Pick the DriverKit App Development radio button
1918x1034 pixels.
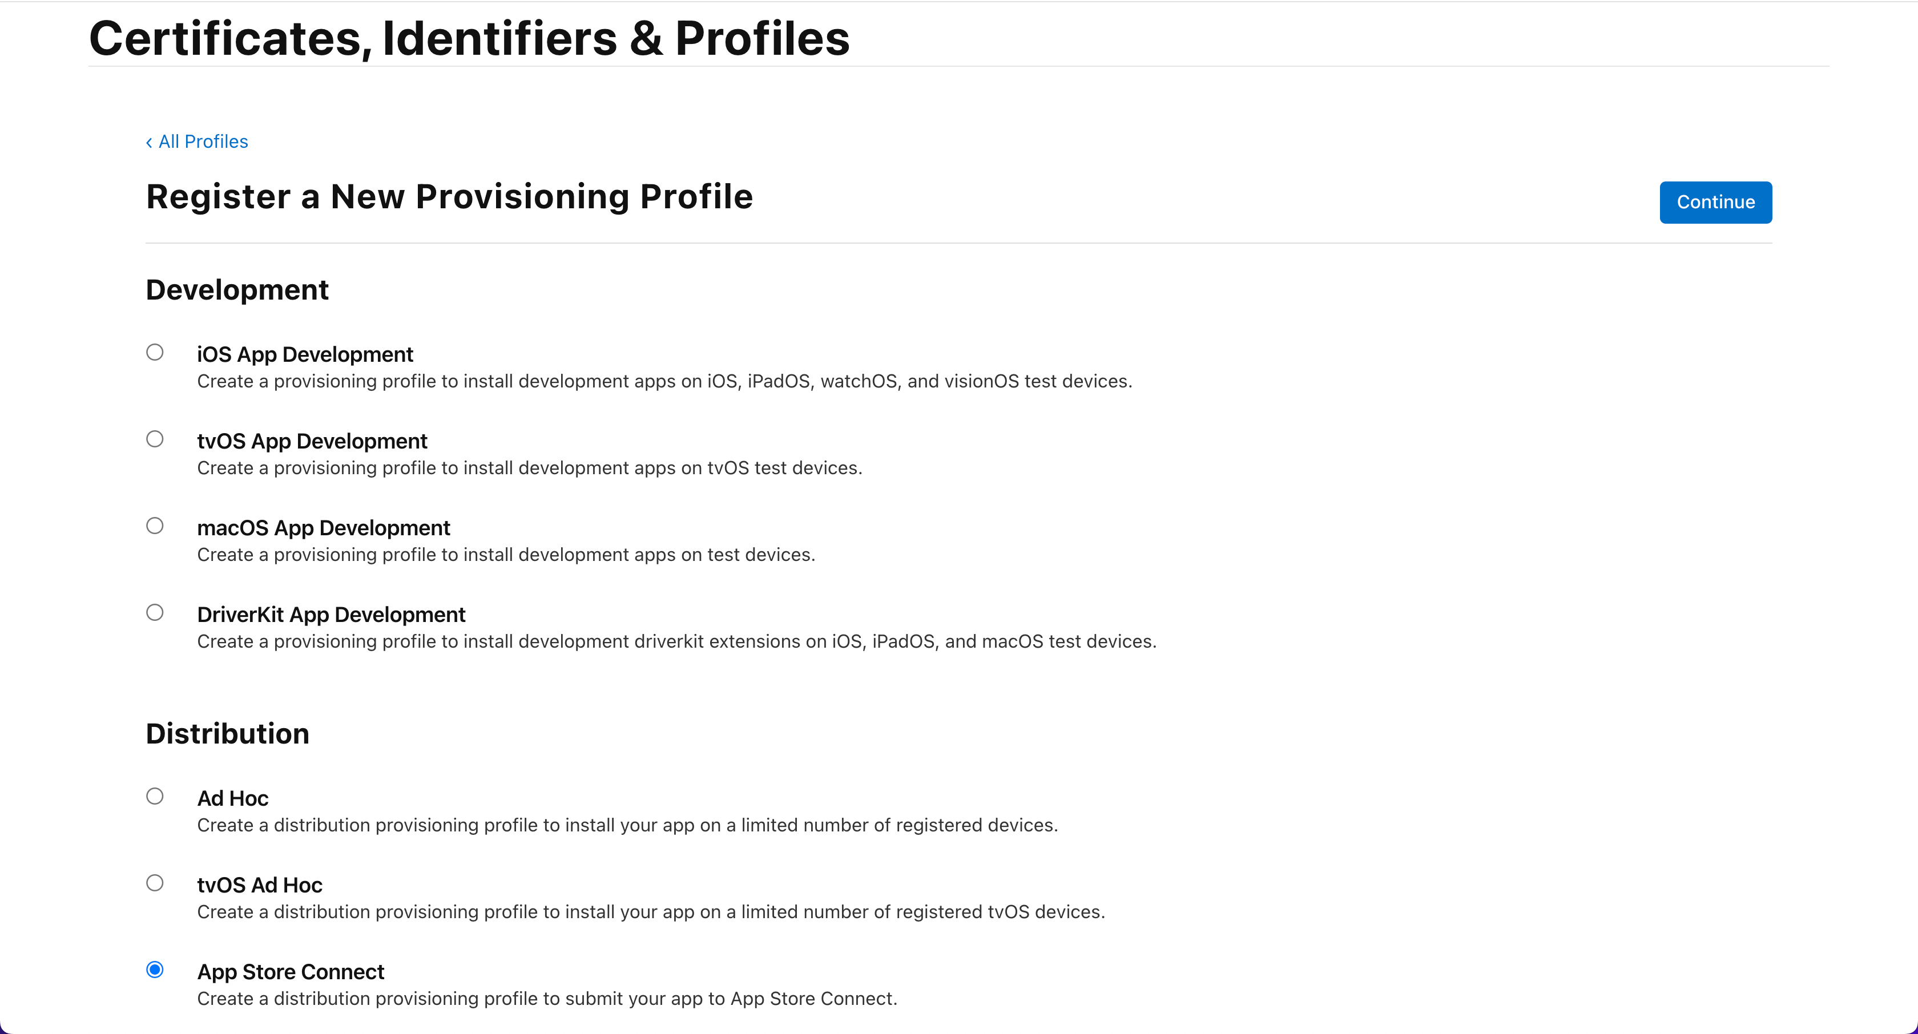coord(155,613)
